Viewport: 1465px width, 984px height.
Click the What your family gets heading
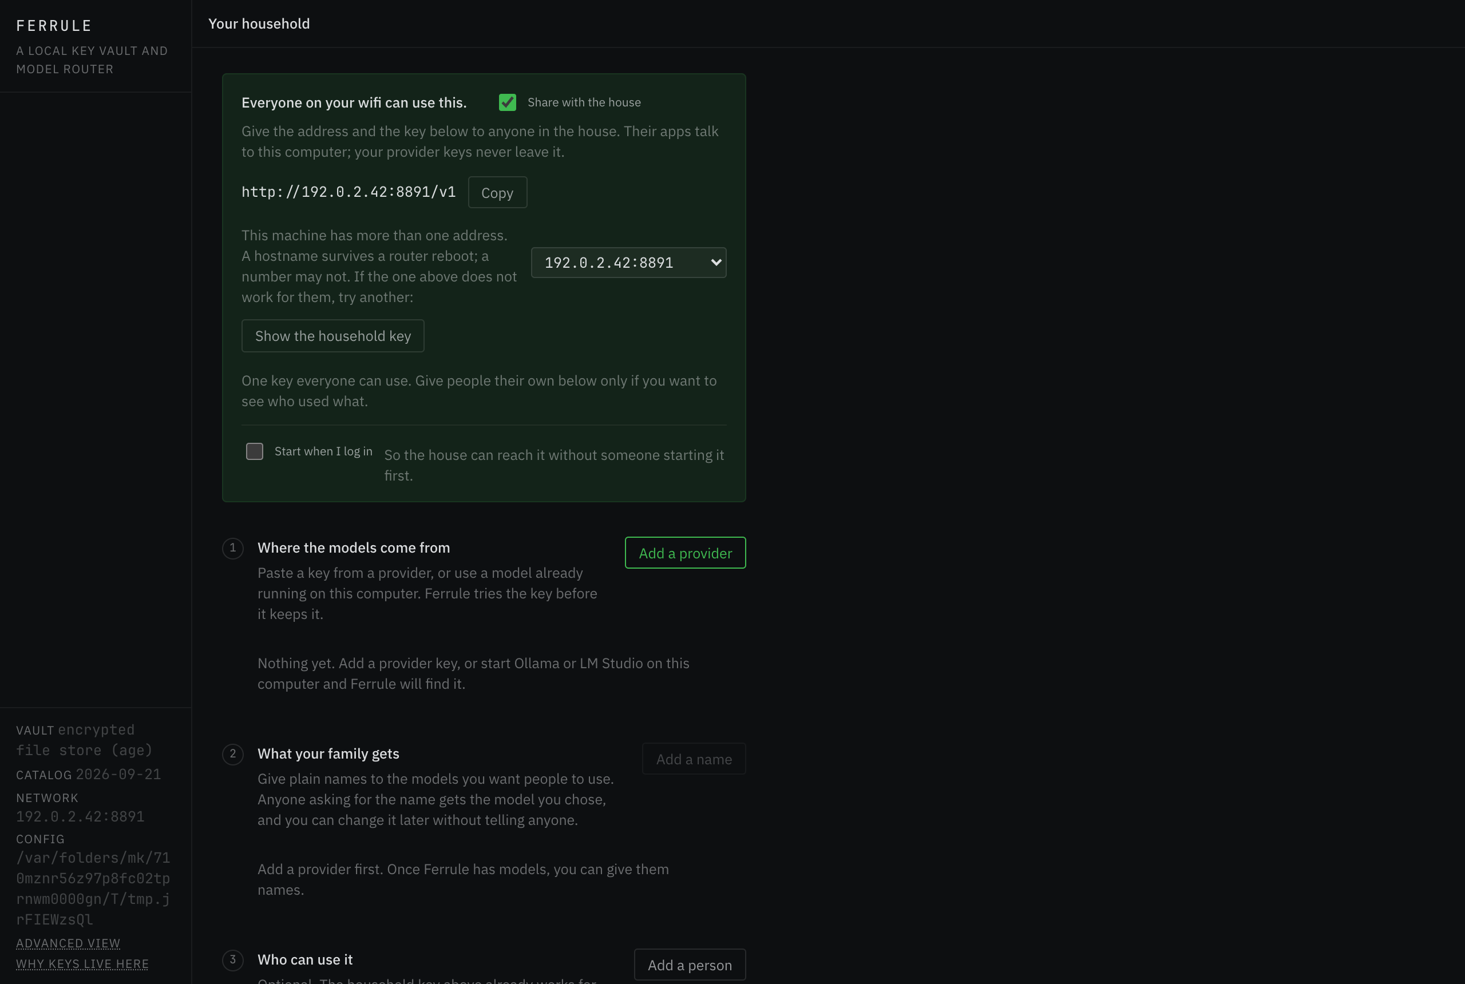pos(328,753)
